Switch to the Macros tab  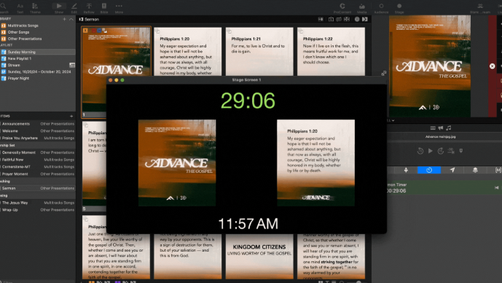coord(498,170)
